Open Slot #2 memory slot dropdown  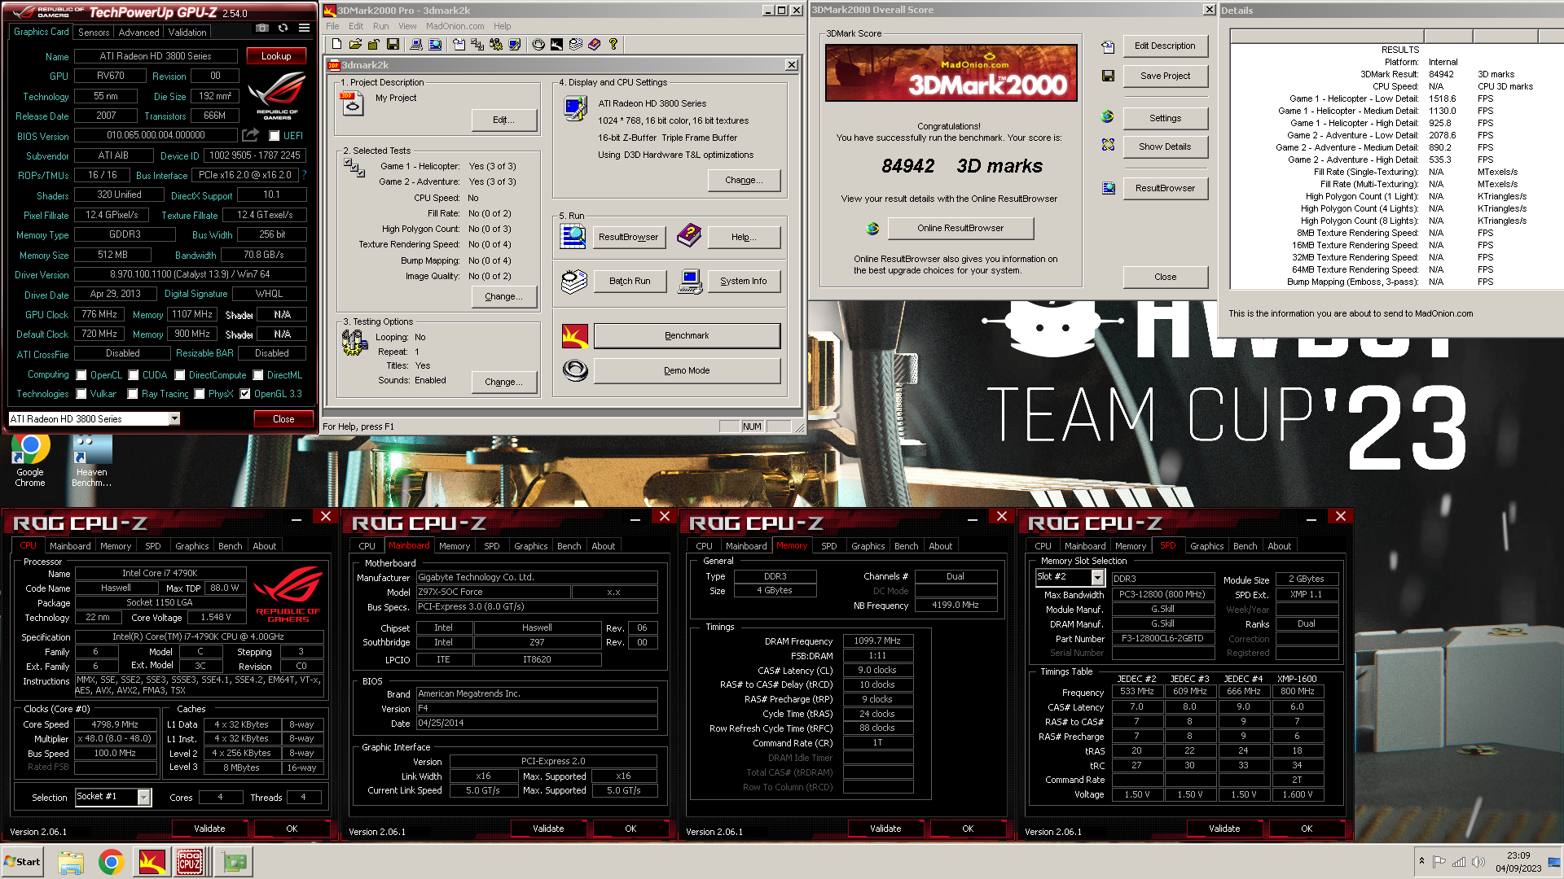click(x=1097, y=577)
